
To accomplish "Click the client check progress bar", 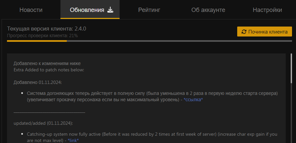I will pos(149,41).
